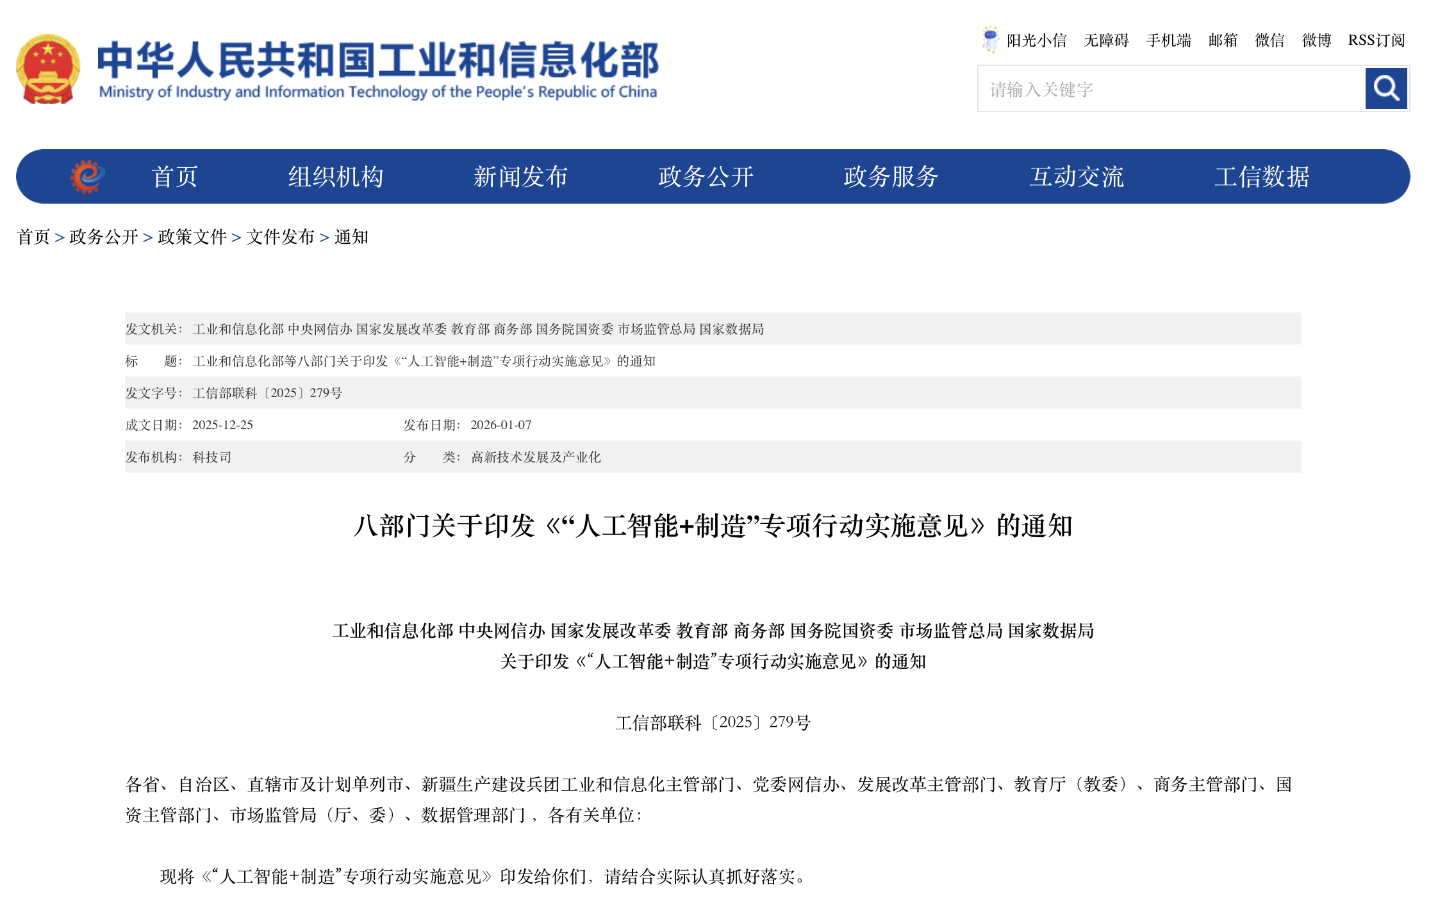The image size is (1447, 908).
Task: Click the 邮箱 mailbox link
Action: (x=1223, y=40)
